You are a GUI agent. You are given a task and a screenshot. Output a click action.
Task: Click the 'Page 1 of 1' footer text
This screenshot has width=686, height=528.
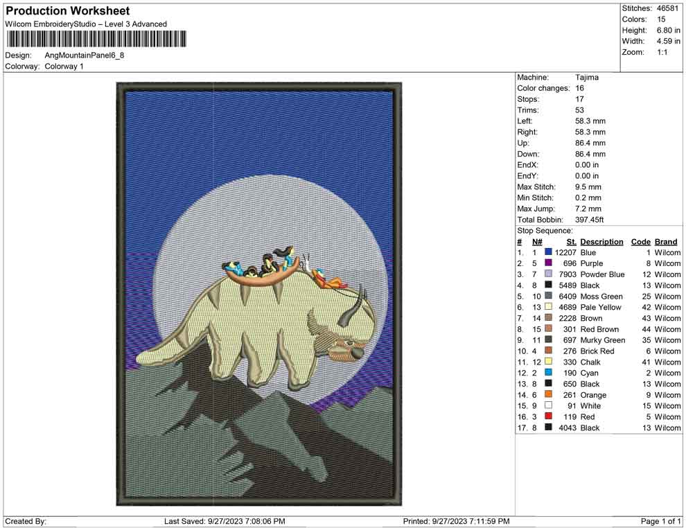660,521
